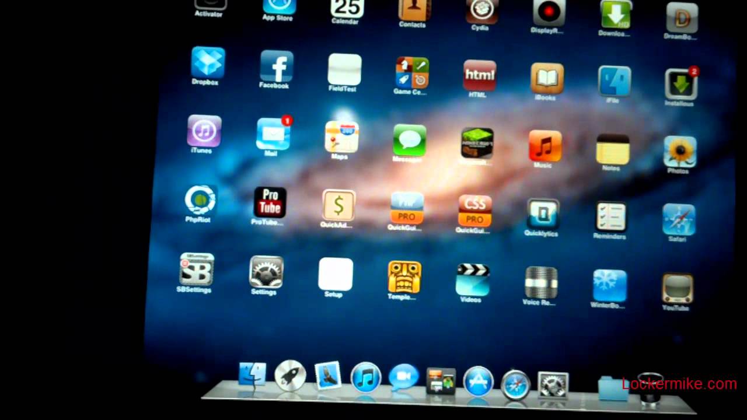Launch the PhpRiot app
Viewport: 747px width, 420px height.
coord(200,199)
